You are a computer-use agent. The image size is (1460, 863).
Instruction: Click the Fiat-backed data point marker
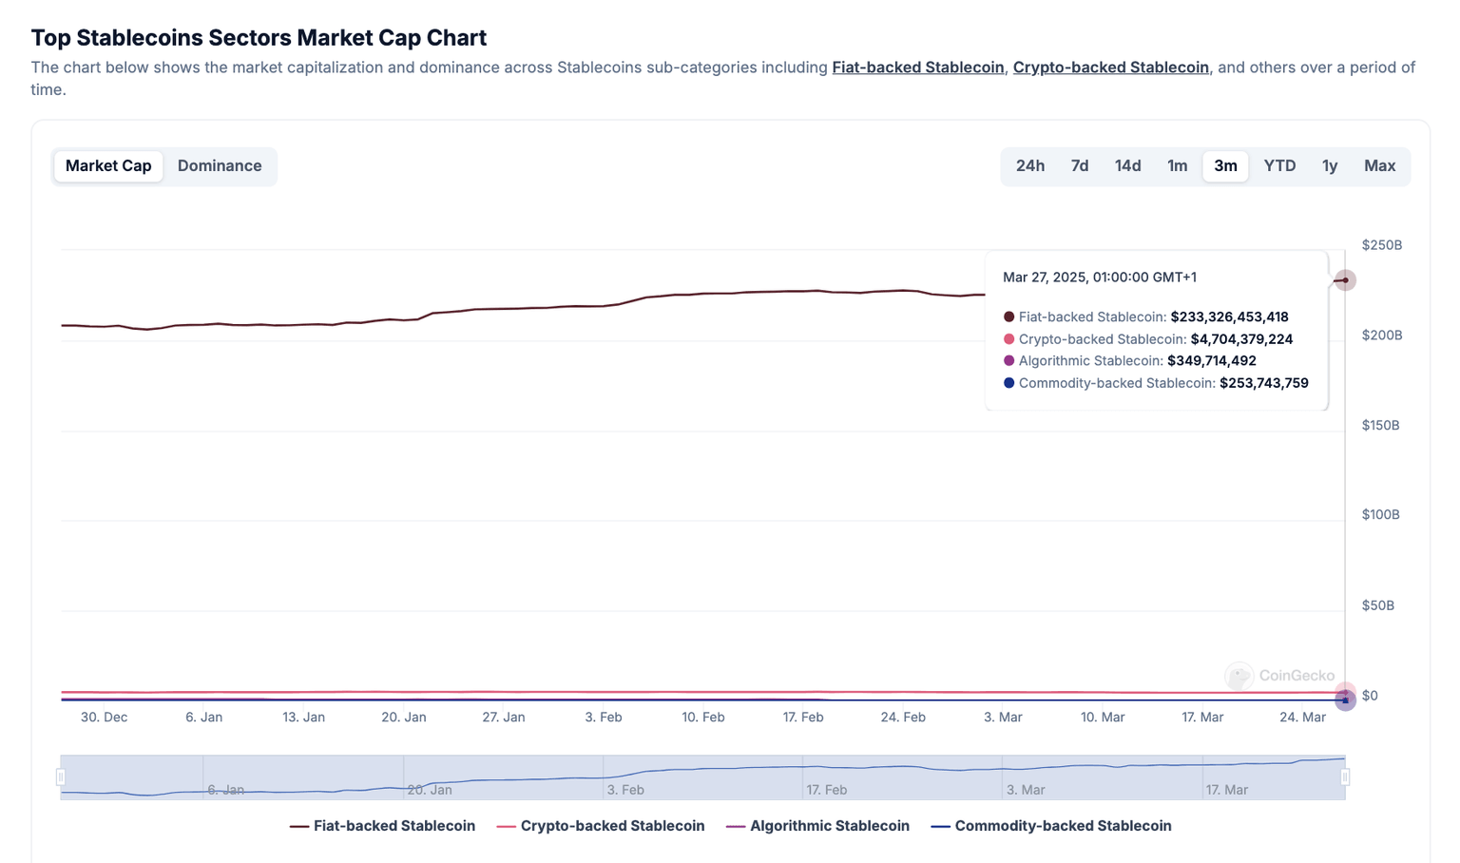click(x=1344, y=280)
